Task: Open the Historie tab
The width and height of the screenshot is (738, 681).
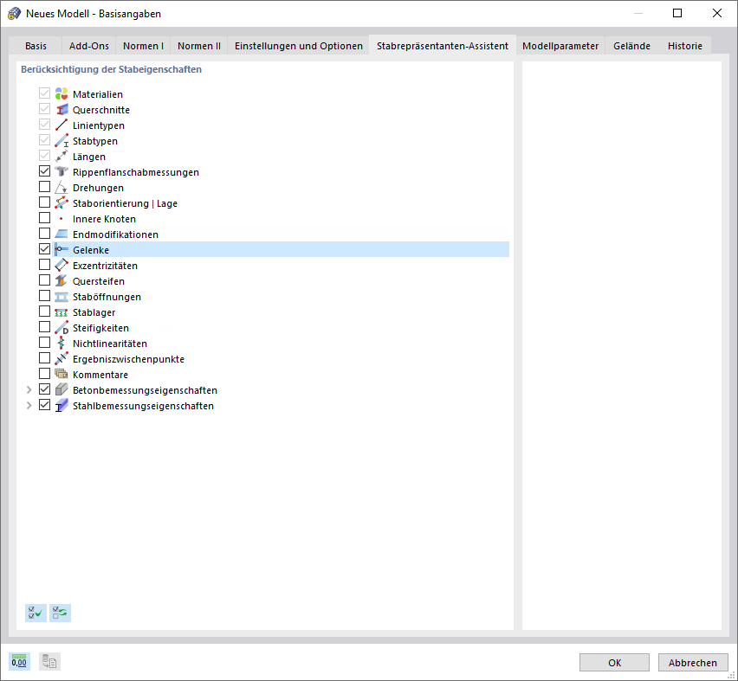Action: click(685, 46)
